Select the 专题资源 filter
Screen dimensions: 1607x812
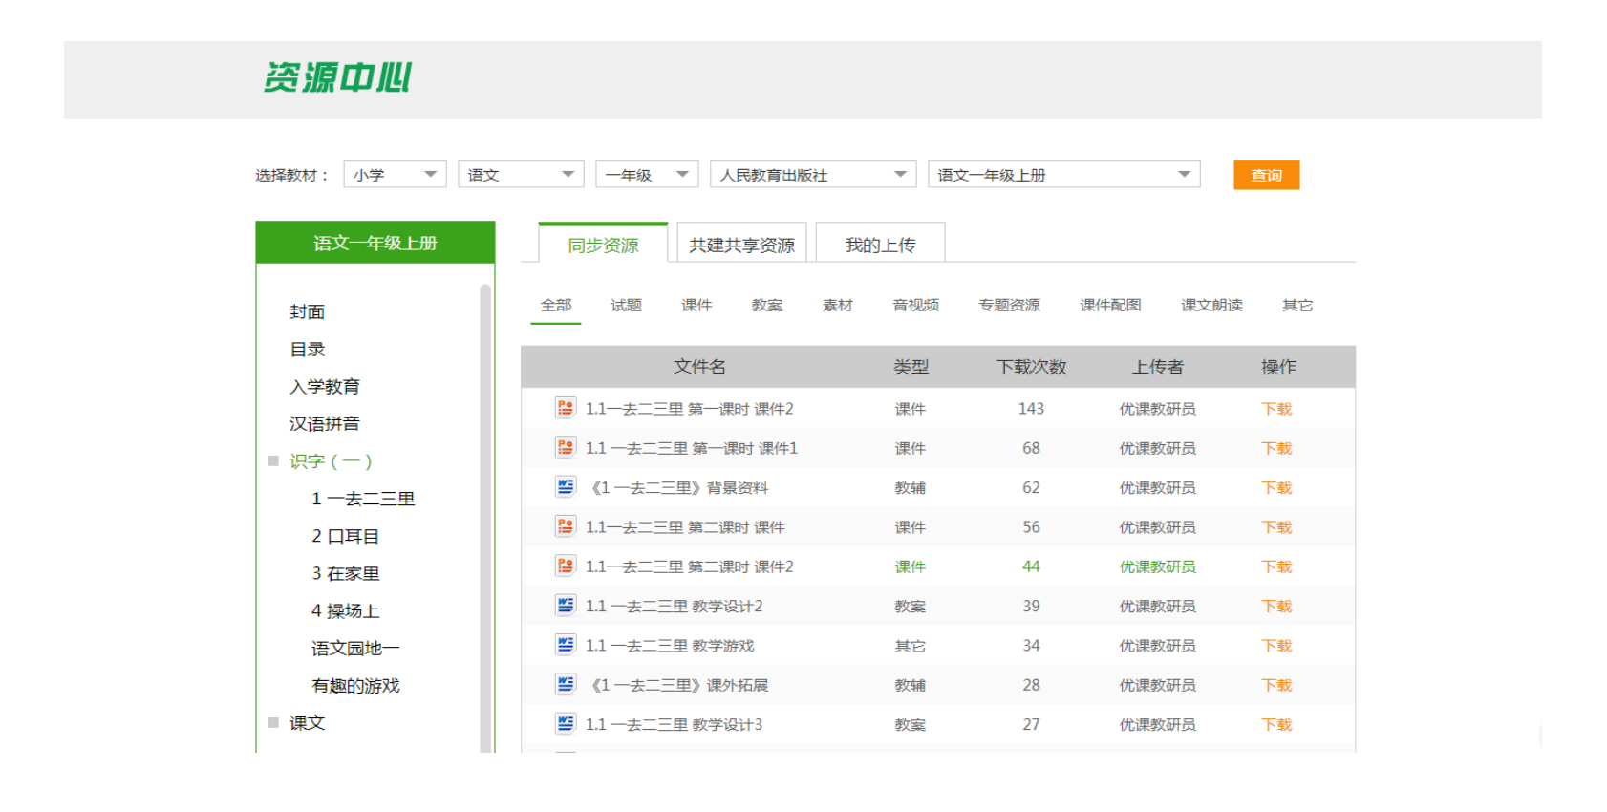pos(1009,306)
